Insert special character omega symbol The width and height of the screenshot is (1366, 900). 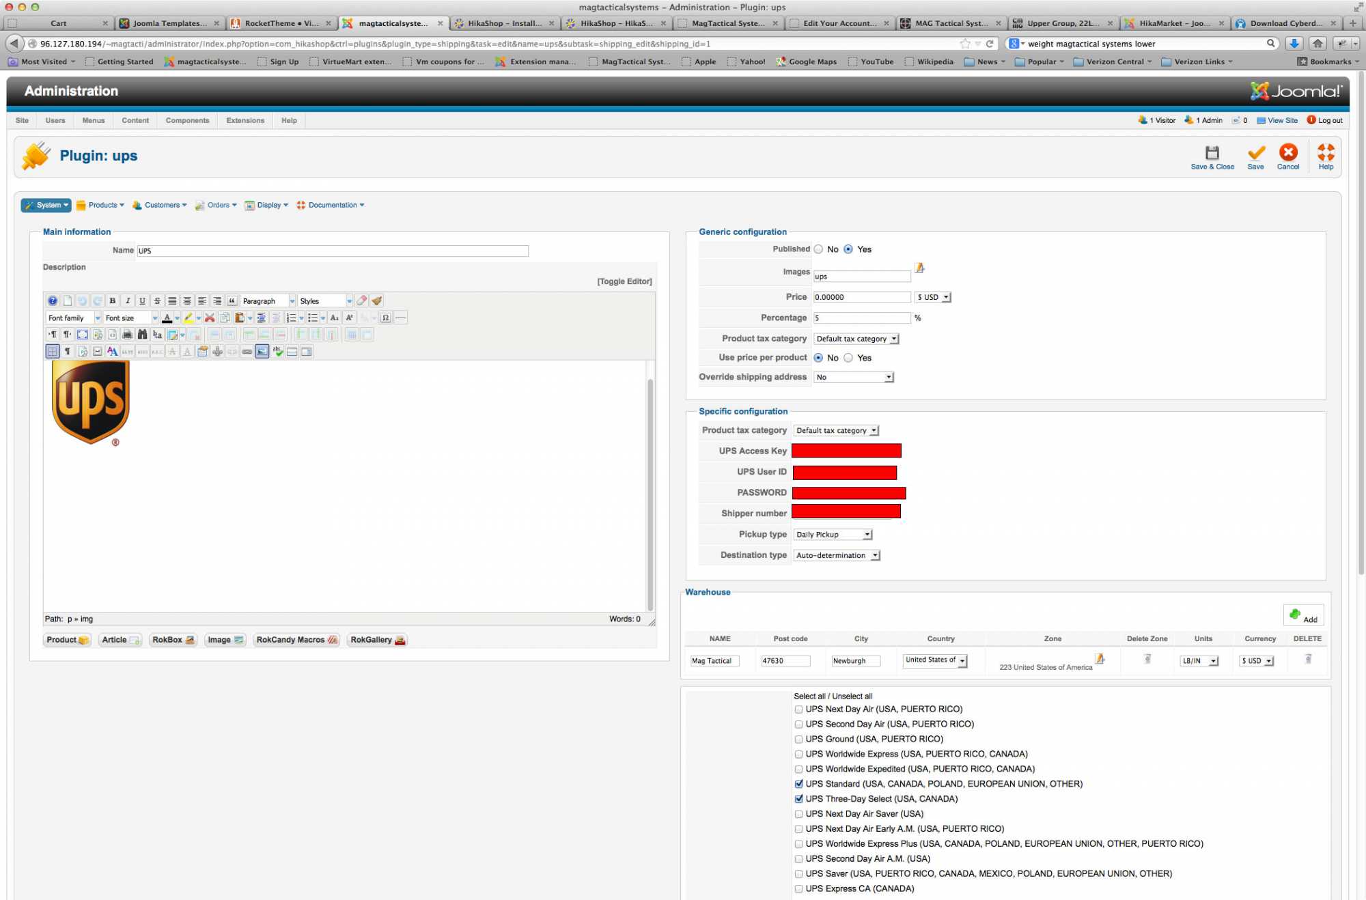(x=386, y=318)
